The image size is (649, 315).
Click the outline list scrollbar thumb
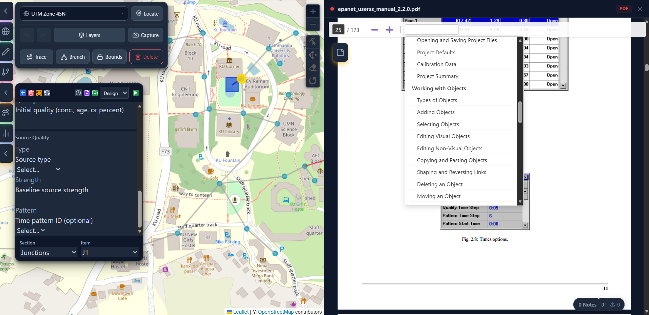(x=520, y=112)
